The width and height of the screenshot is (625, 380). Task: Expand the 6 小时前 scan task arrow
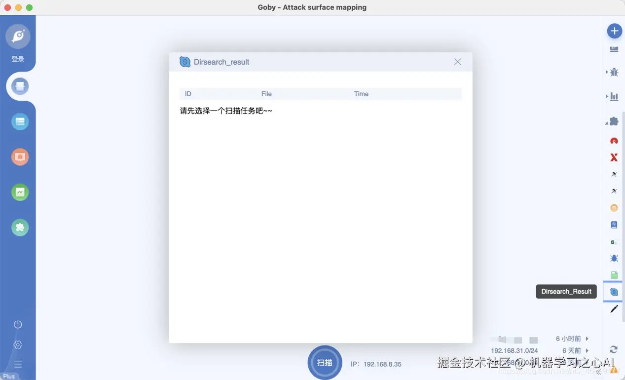point(586,339)
